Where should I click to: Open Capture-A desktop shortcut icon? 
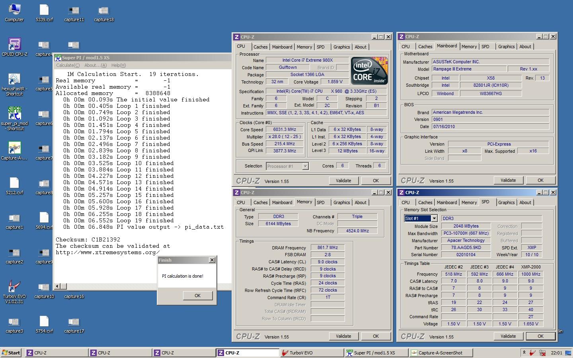click(x=14, y=151)
